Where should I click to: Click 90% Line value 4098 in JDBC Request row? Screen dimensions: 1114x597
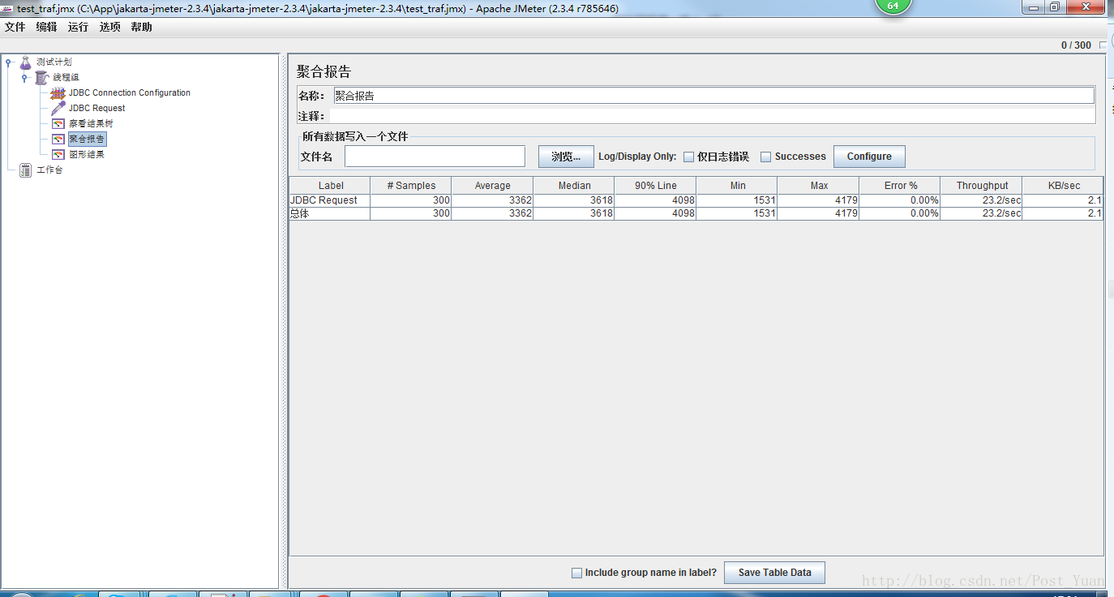point(655,200)
